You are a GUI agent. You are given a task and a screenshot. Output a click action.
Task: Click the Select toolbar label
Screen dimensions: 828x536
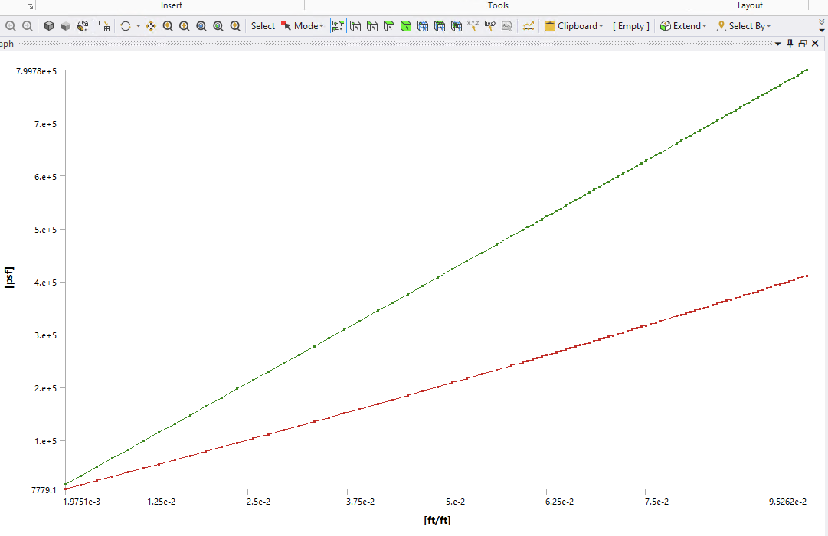263,26
